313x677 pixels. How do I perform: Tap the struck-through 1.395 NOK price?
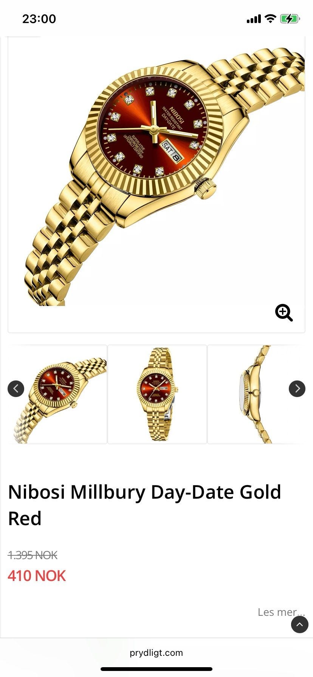point(33,555)
